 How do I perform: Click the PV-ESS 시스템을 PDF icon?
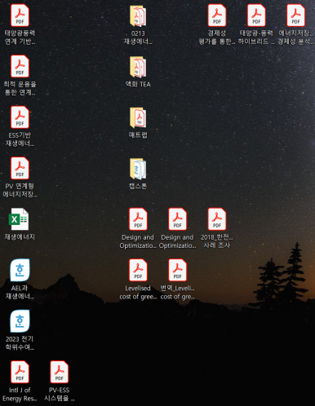(x=60, y=372)
